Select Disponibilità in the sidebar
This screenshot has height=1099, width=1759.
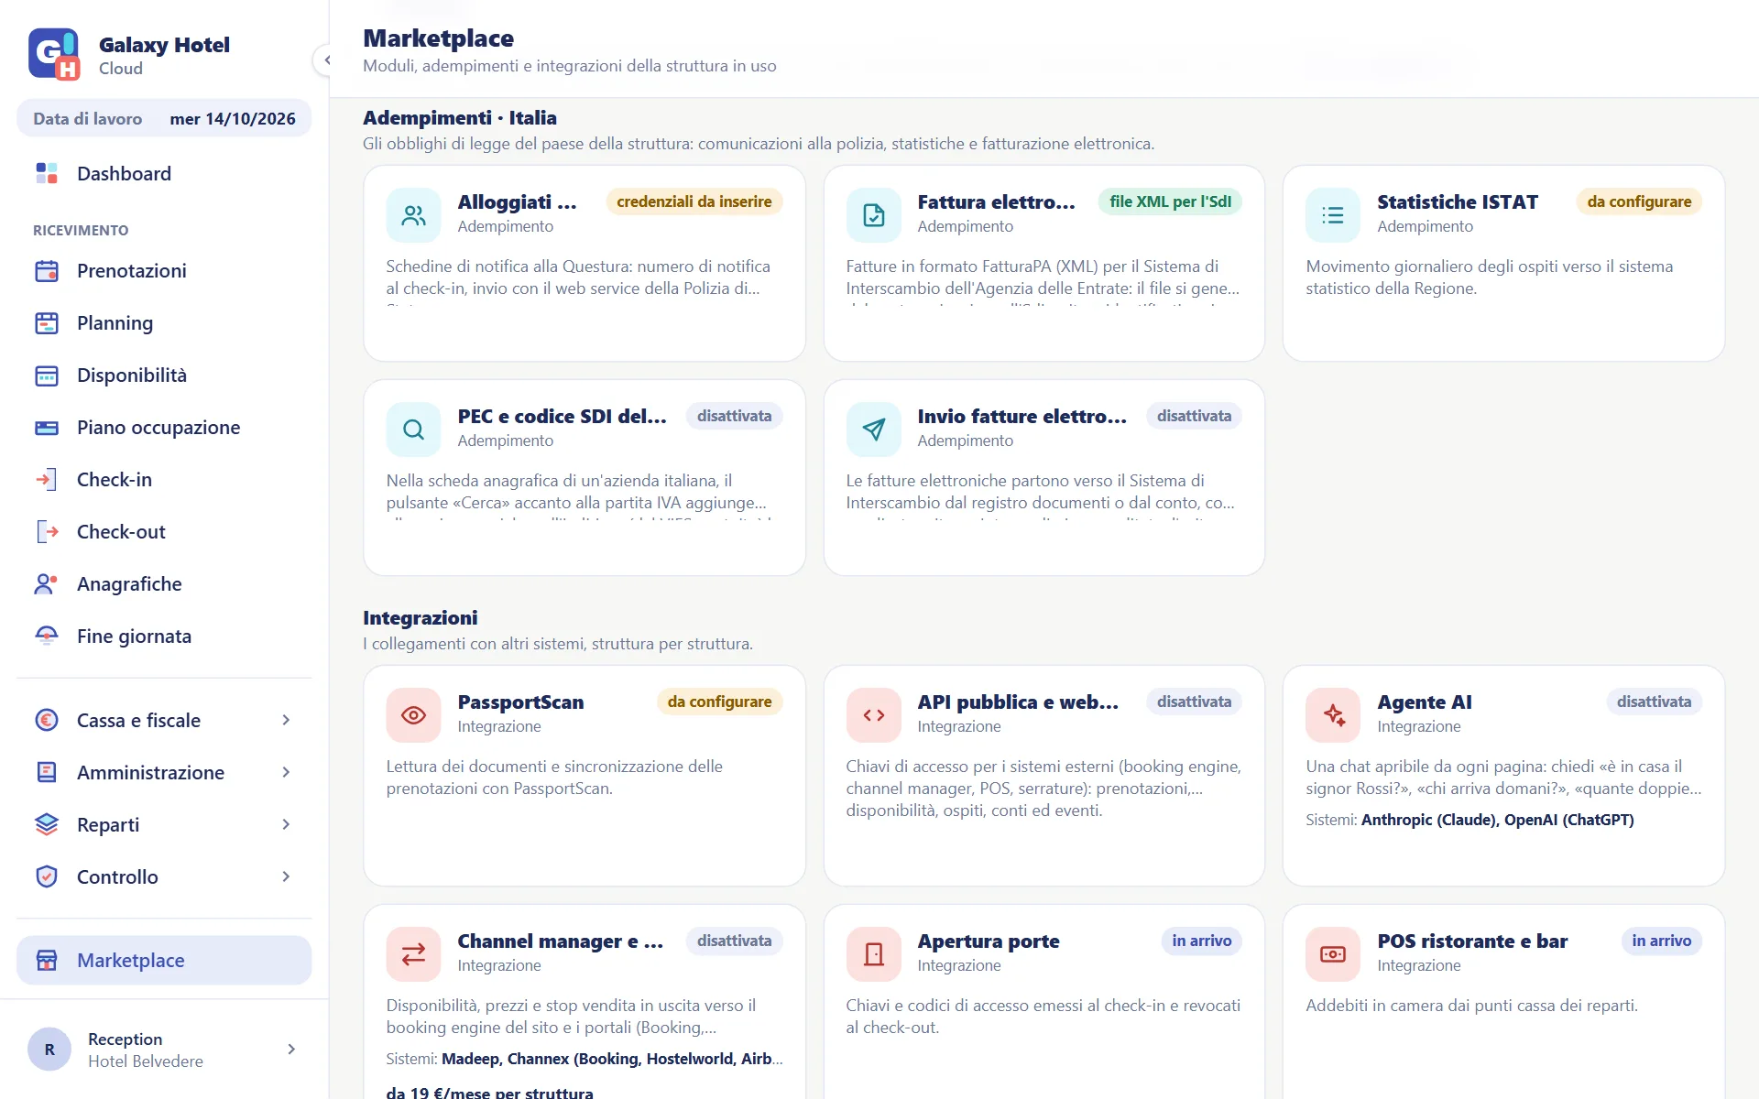click(164, 375)
